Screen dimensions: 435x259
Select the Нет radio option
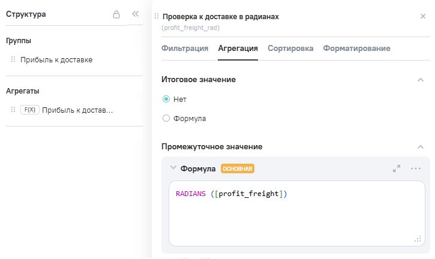(166, 99)
